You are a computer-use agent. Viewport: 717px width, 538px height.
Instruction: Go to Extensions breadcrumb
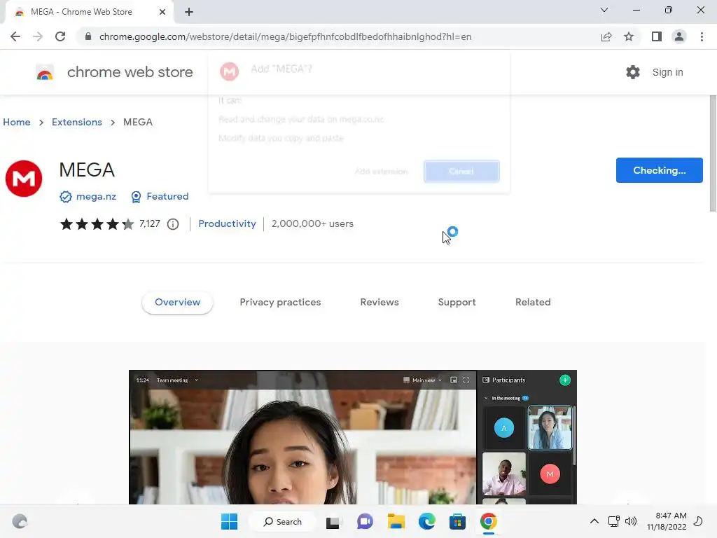point(77,122)
